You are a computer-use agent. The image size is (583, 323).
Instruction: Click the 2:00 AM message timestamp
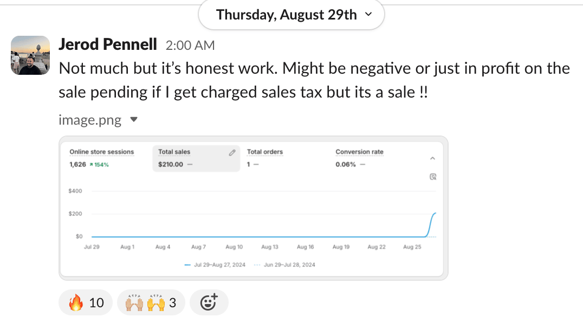[x=190, y=46]
